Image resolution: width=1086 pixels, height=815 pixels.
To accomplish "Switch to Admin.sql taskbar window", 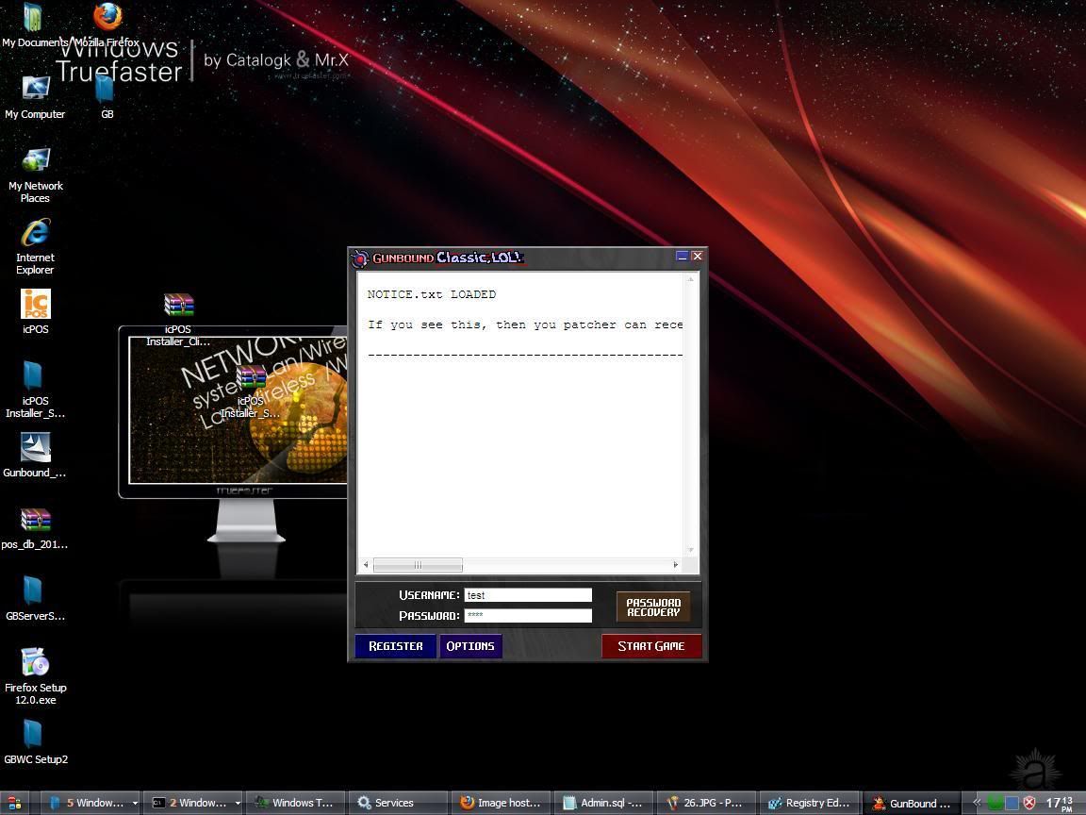I will point(603,803).
